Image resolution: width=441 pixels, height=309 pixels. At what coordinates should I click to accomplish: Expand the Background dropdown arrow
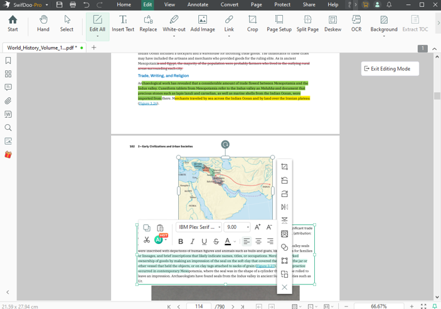[384, 36]
